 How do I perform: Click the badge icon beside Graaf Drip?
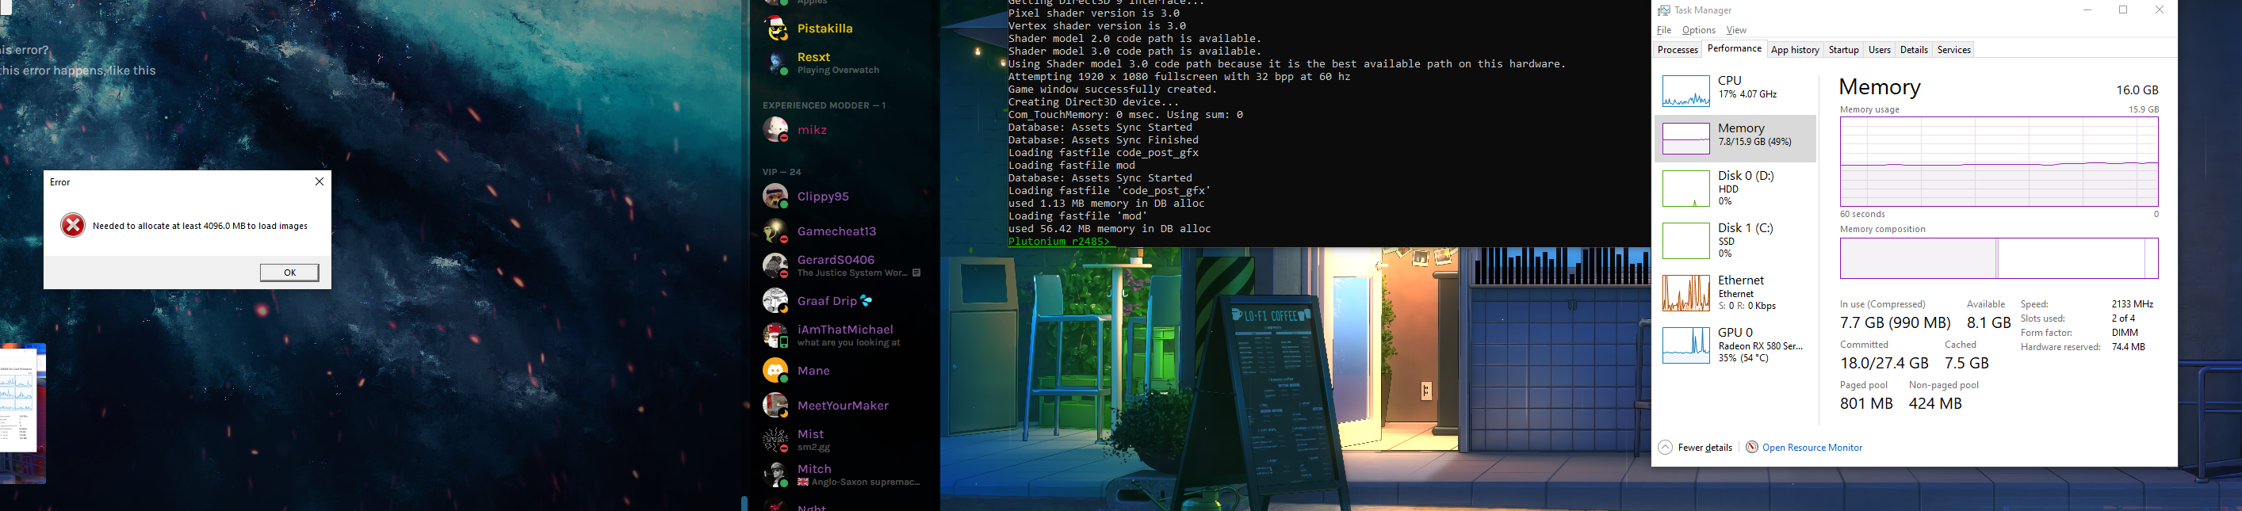(866, 301)
